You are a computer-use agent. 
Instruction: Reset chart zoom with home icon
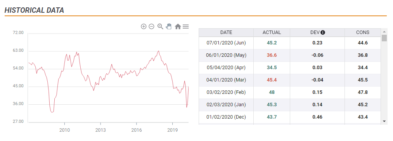click(x=178, y=26)
